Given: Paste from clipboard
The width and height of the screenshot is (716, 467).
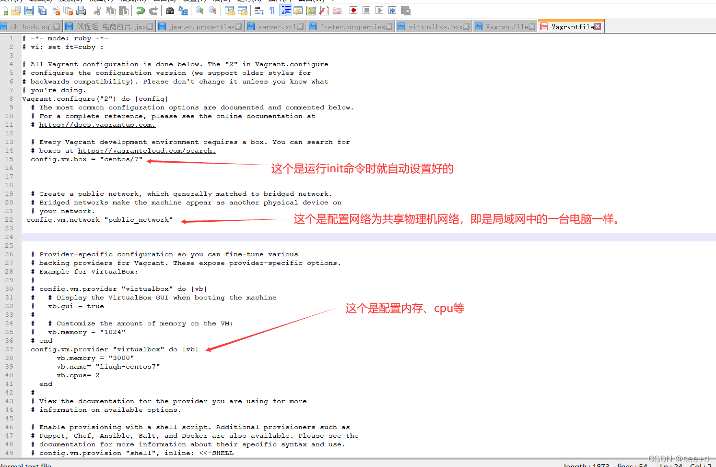Looking at the screenshot, I should pos(123,10).
